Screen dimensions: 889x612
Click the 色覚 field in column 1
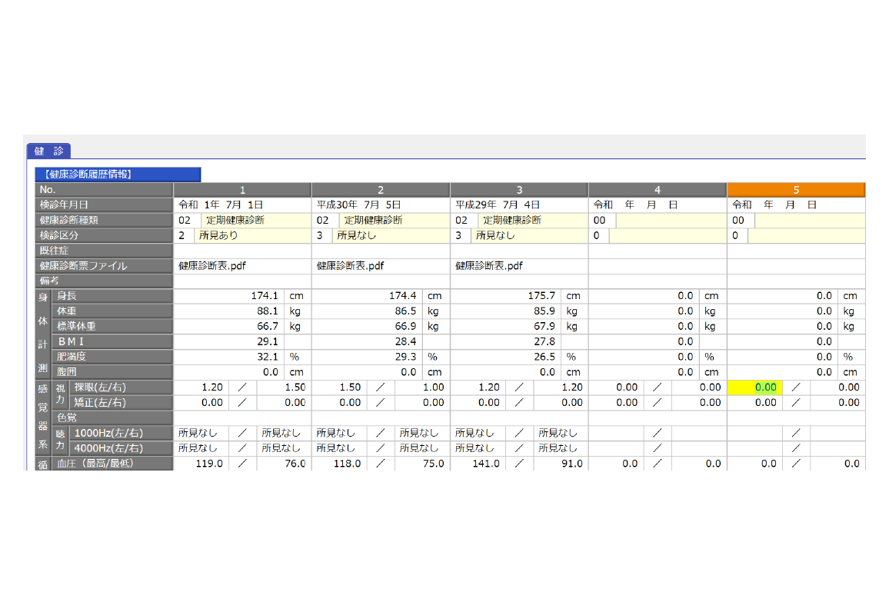pyautogui.click(x=242, y=418)
